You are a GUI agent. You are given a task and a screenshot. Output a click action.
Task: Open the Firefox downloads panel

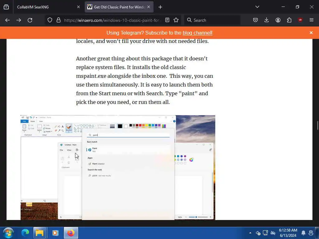(267, 20)
